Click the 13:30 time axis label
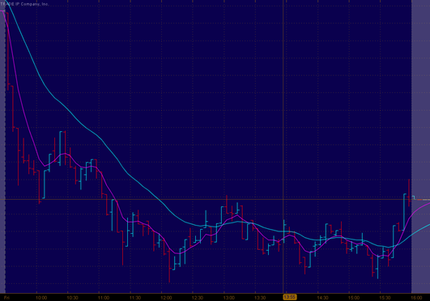This screenshot has height=301, width=430. tap(260, 298)
